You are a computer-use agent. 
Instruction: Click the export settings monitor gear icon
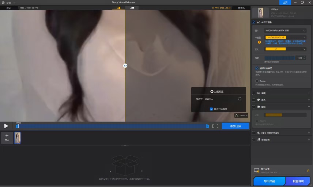pyautogui.click(x=257, y=171)
